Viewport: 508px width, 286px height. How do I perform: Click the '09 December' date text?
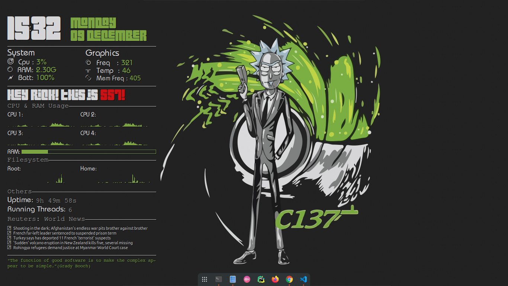[x=109, y=35]
